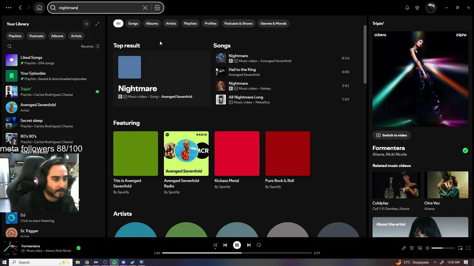Open Connect to a device icon
474x266 pixels.
420,248
